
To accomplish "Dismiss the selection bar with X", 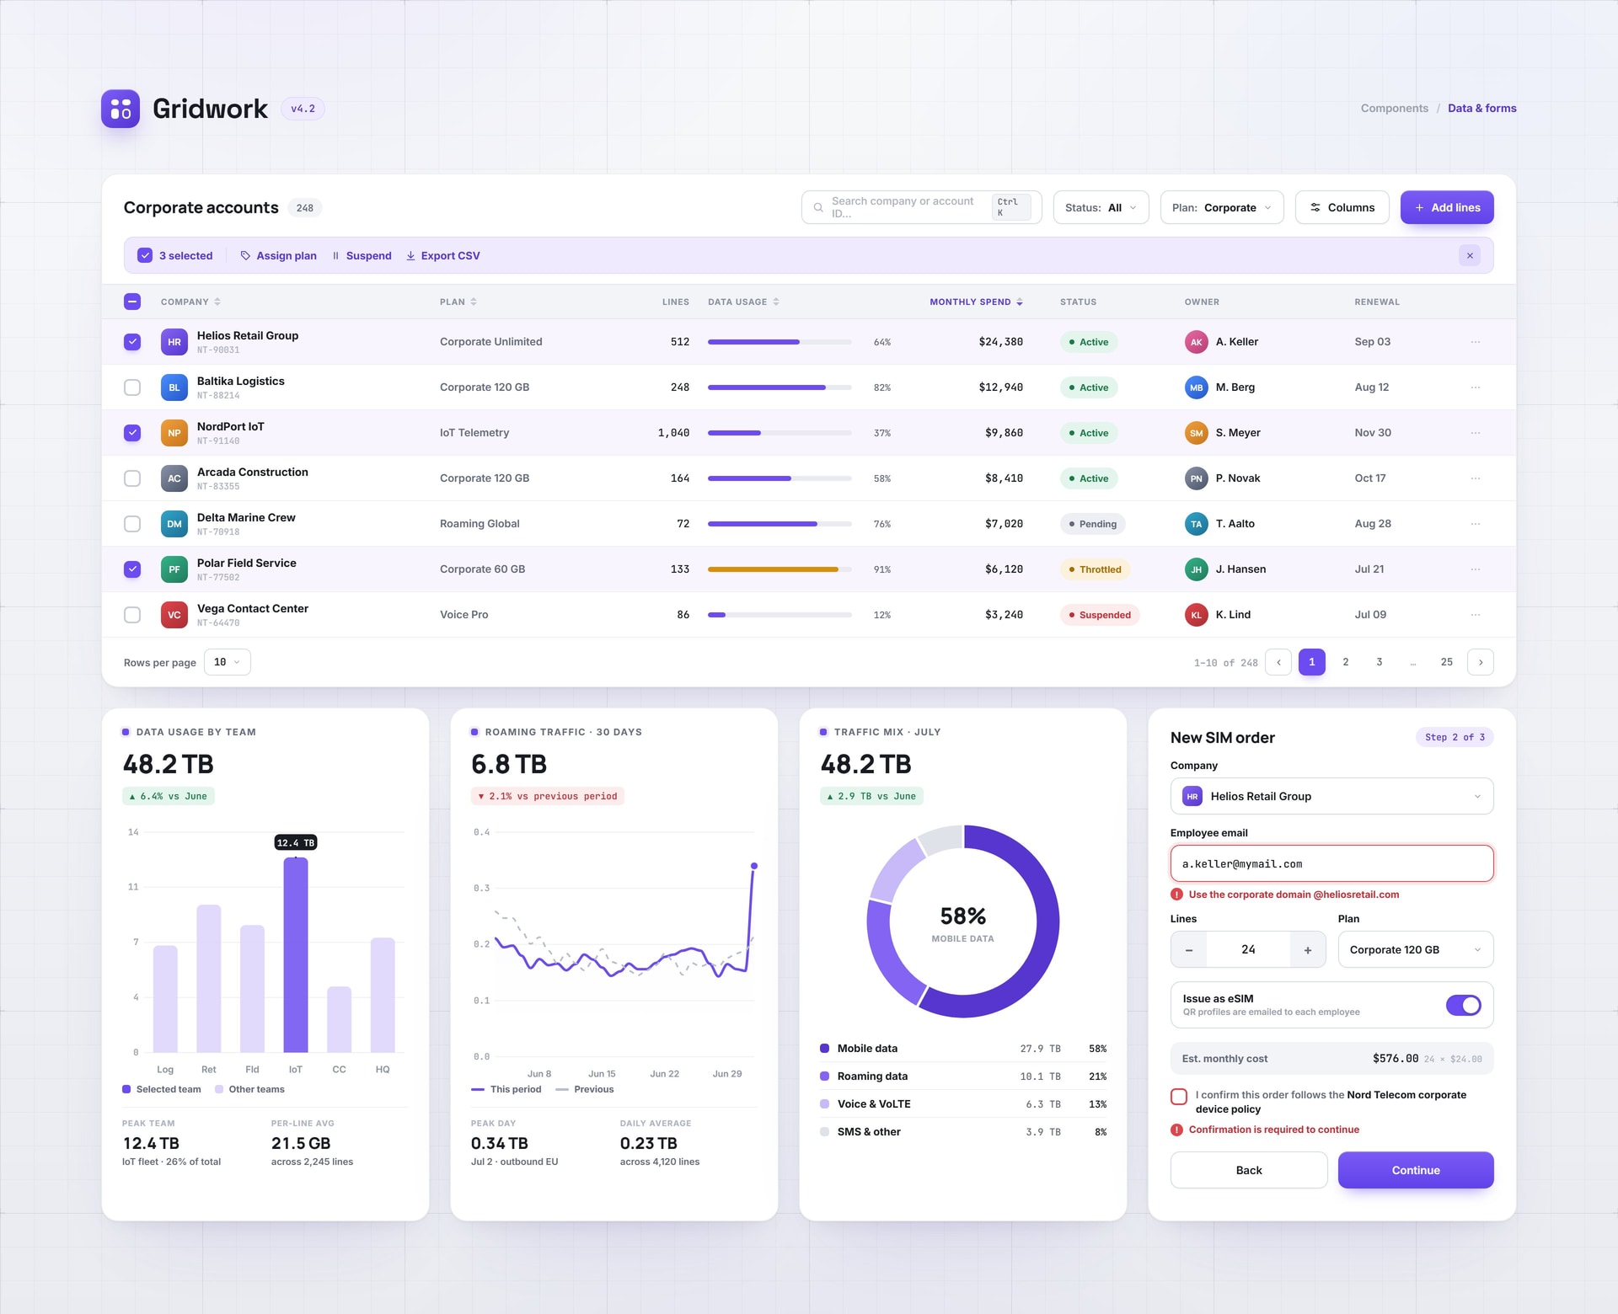I will click(x=1470, y=255).
